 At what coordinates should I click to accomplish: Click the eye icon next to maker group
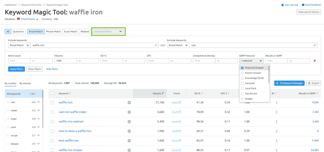(39, 111)
